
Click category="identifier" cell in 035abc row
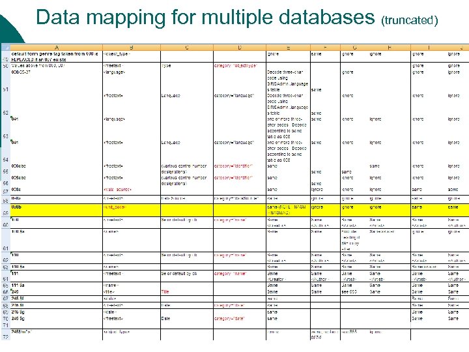(x=240, y=181)
